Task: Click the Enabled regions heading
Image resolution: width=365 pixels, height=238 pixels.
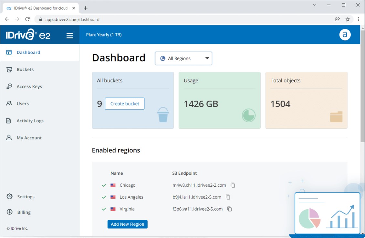Action: tap(116, 150)
